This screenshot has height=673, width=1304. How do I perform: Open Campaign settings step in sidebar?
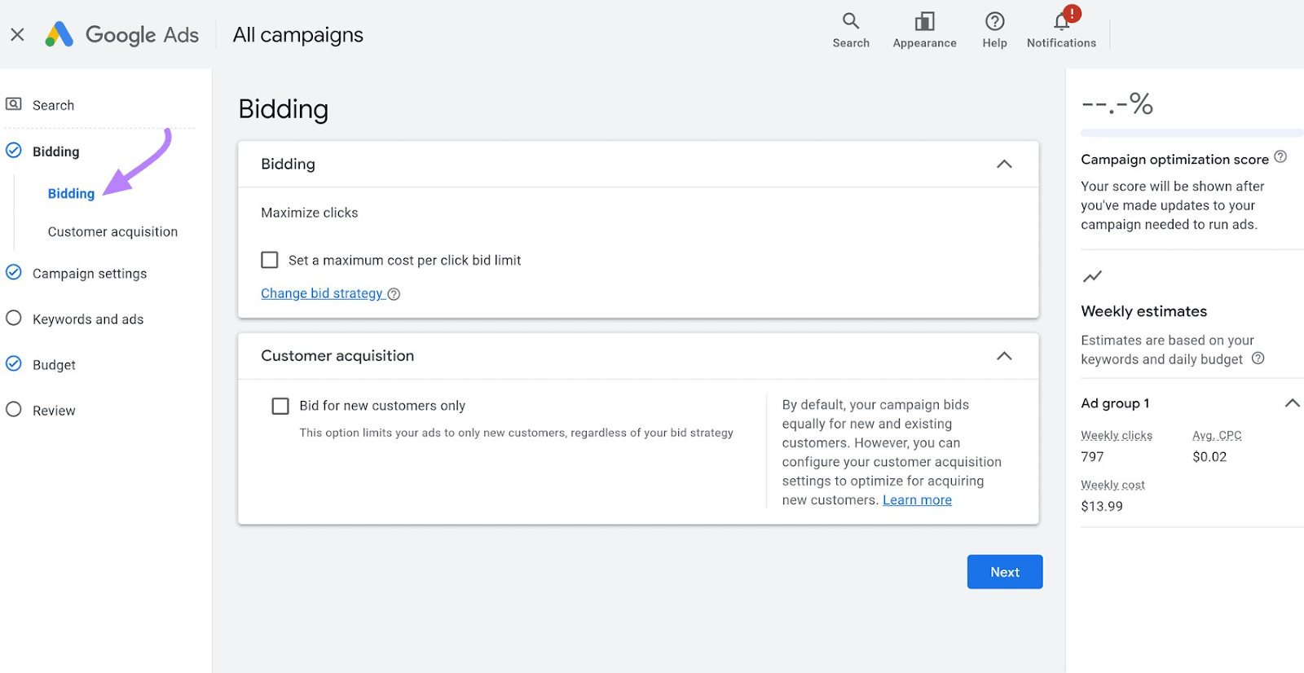[90, 274]
